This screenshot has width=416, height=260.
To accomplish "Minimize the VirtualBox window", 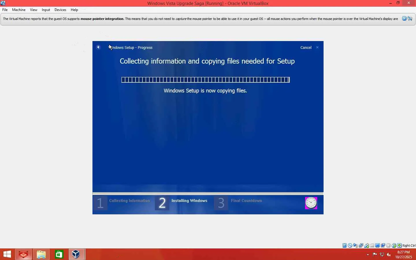I will 391,3.
